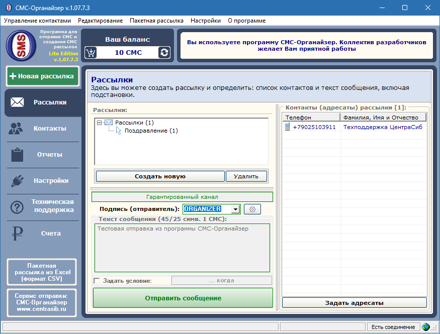440x334 pixels.
Task: Open the Счета ruble section
Action: pyautogui.click(x=42, y=234)
